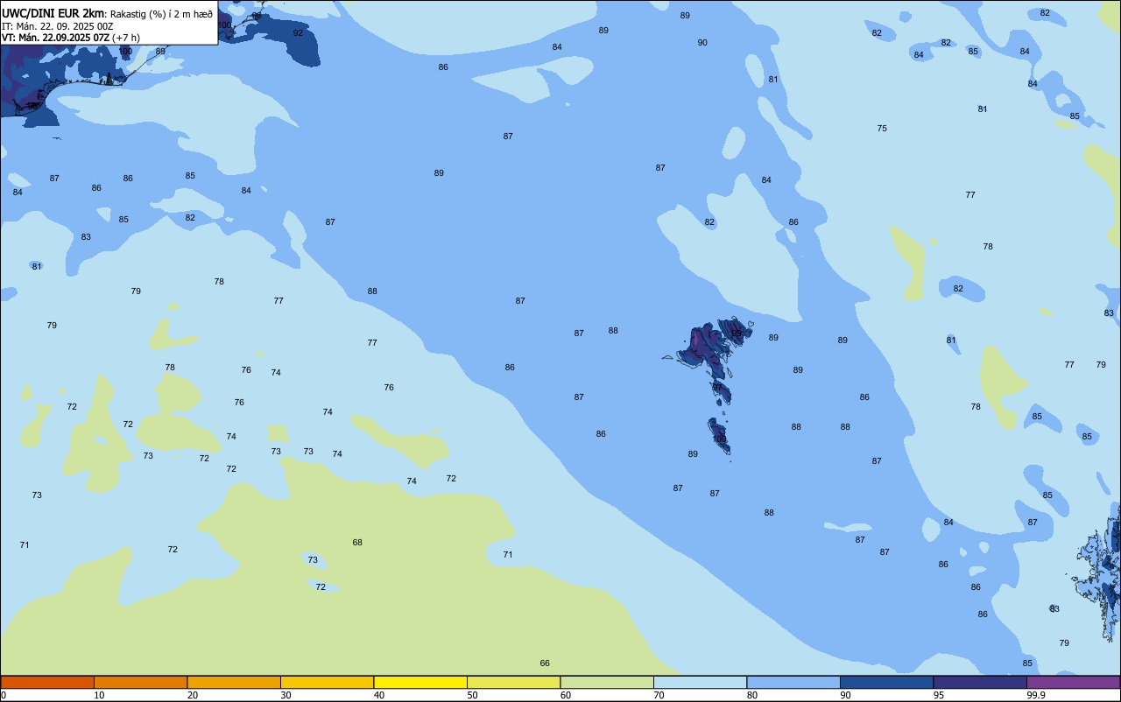Select the 50–60 pale yellow legend swatch
1121x702 pixels.
pyautogui.click(x=513, y=682)
